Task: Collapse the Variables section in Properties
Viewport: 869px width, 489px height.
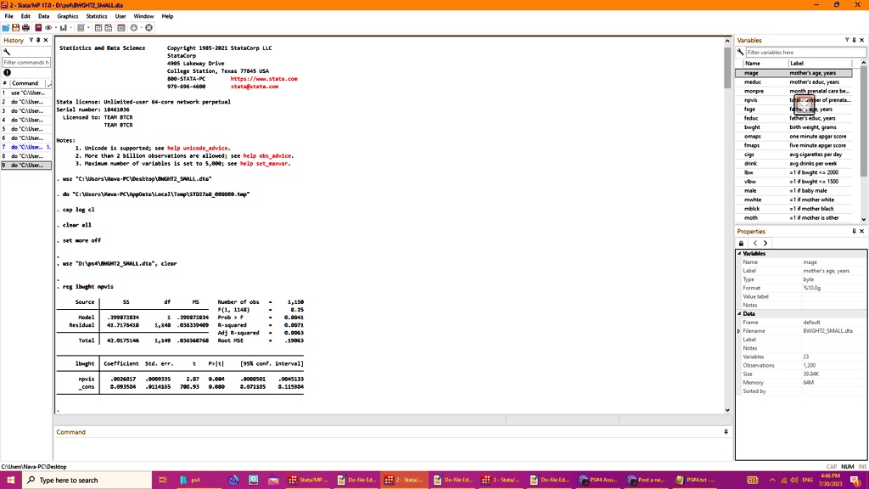Action: tap(739, 253)
